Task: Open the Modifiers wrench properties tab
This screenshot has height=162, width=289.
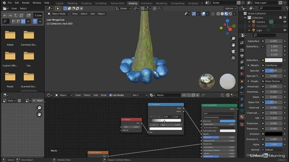Action: click(242, 87)
